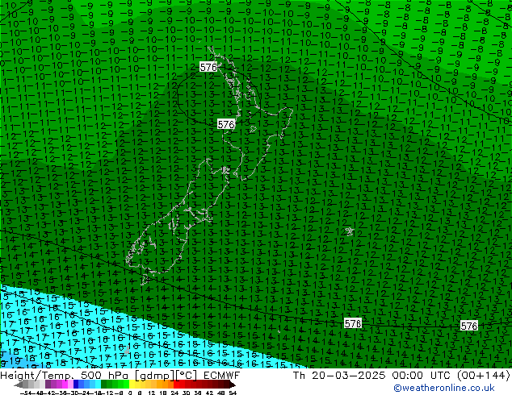512x395 pixels.
Task: Click the '(00+144)' forecast hour text
Action: point(484,375)
